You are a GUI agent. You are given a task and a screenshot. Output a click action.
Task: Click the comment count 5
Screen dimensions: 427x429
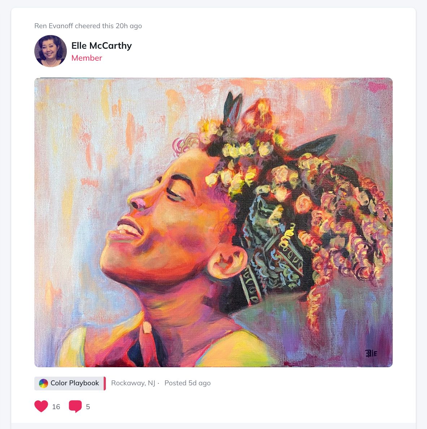88,407
